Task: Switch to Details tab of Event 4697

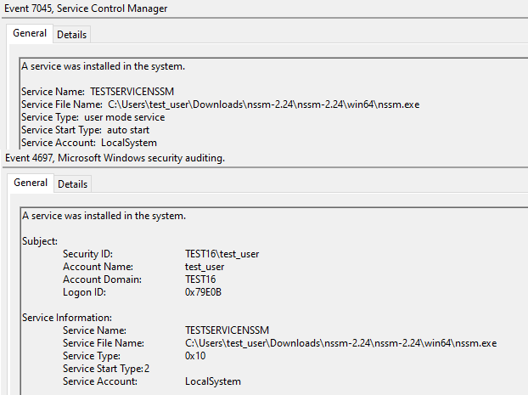Action: (72, 183)
